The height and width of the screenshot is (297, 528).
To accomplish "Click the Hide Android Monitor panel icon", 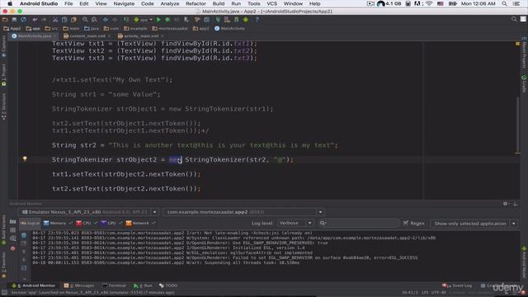I will coord(515,204).
